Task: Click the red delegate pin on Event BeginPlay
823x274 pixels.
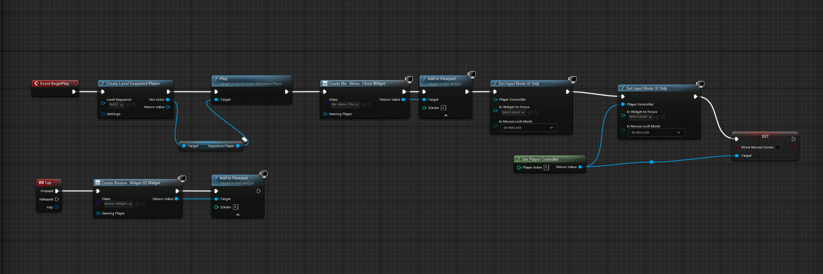Action: (x=76, y=83)
